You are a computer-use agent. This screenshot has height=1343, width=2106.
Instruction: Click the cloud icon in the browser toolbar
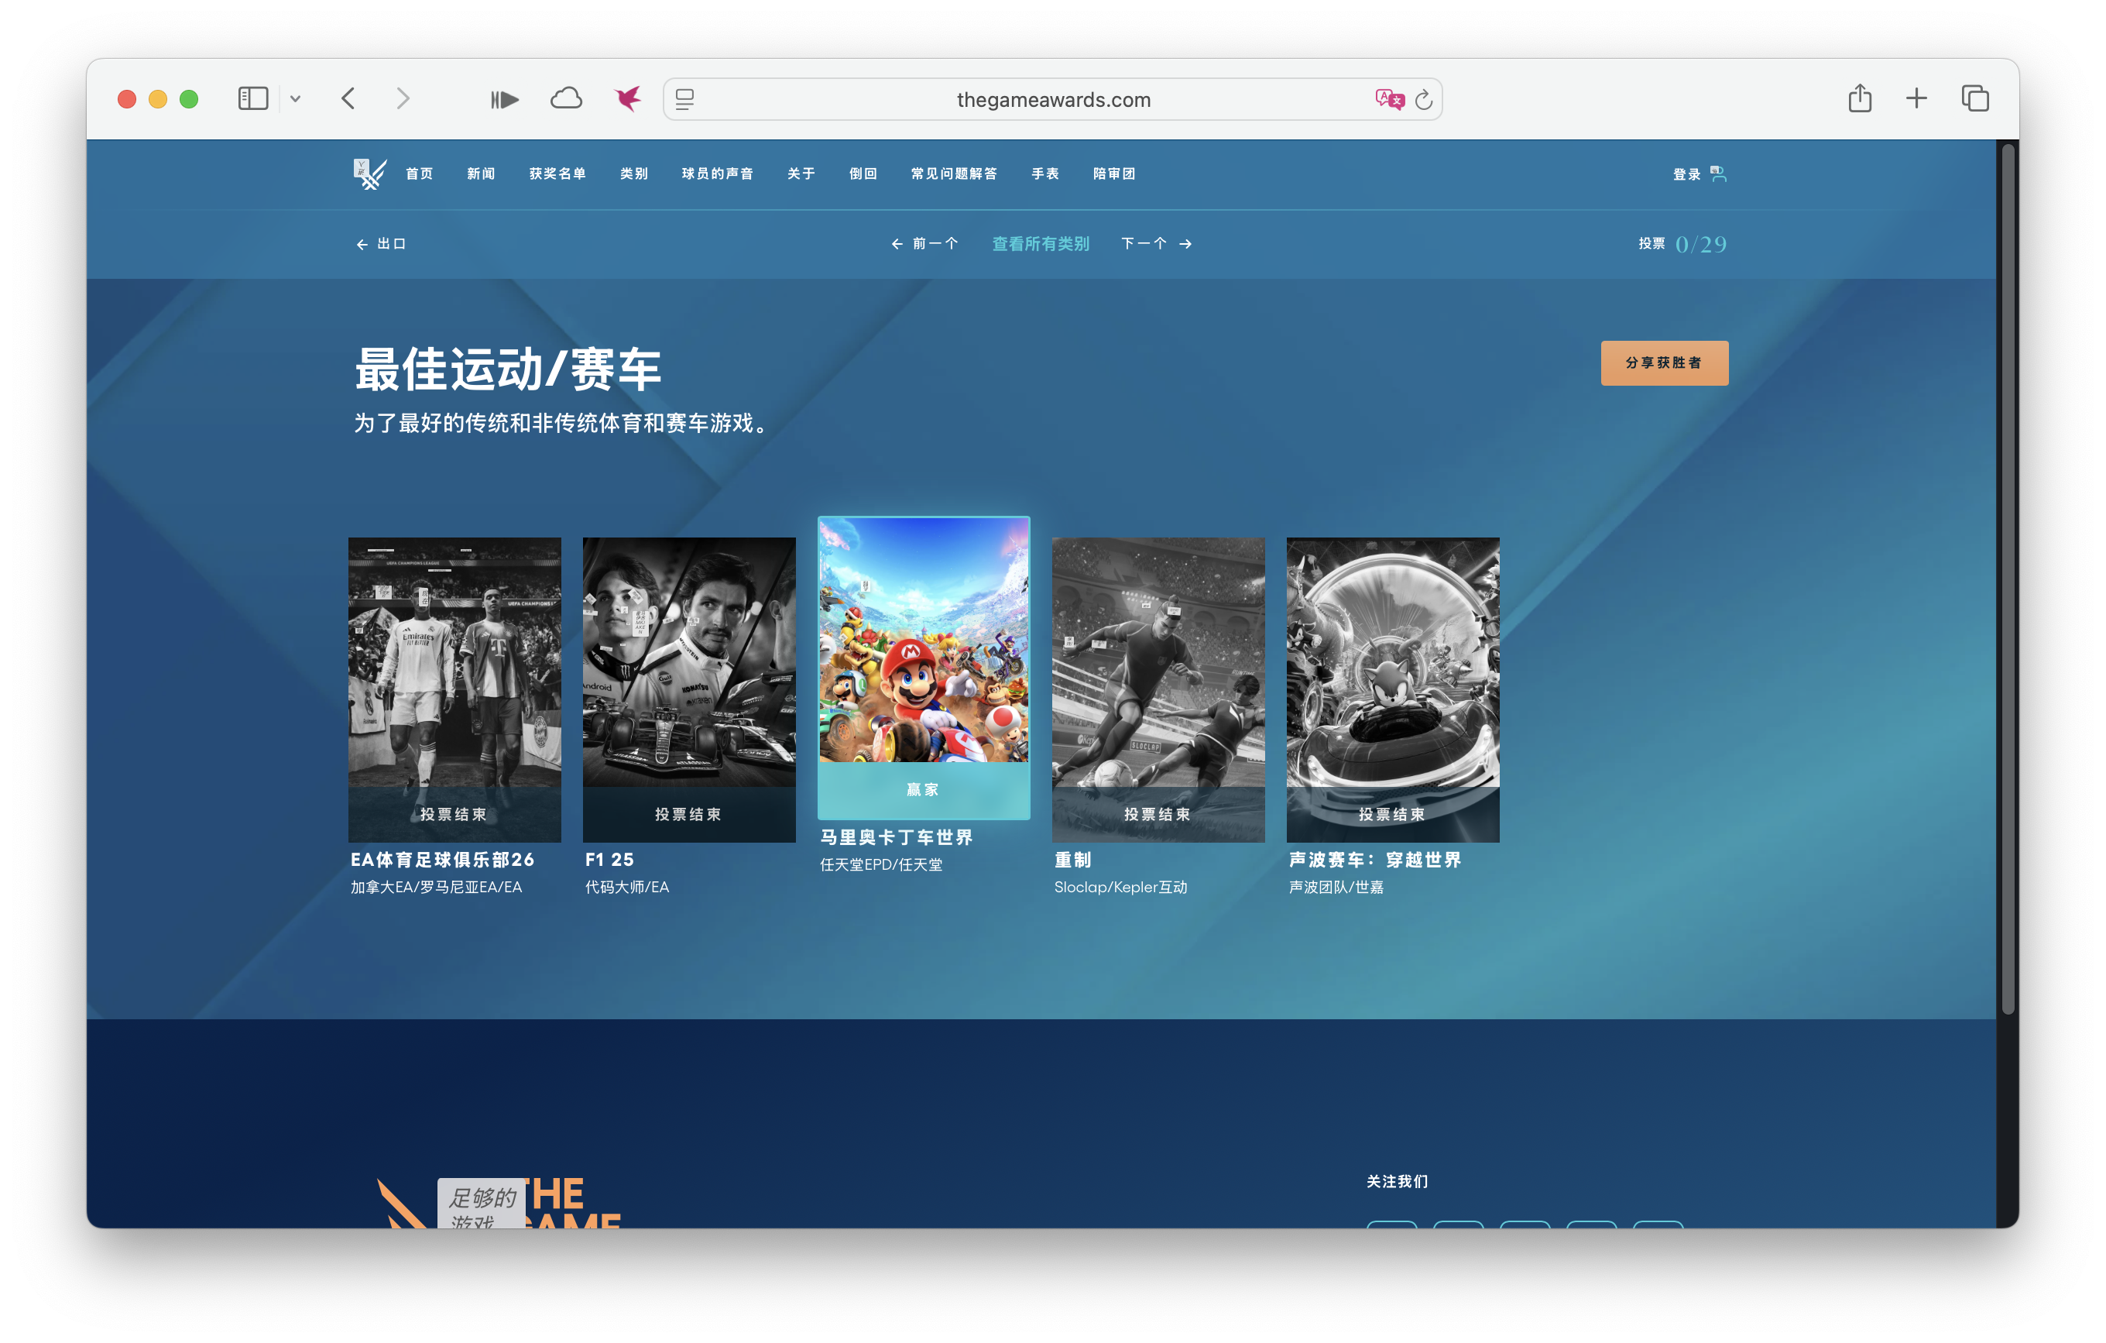(567, 98)
